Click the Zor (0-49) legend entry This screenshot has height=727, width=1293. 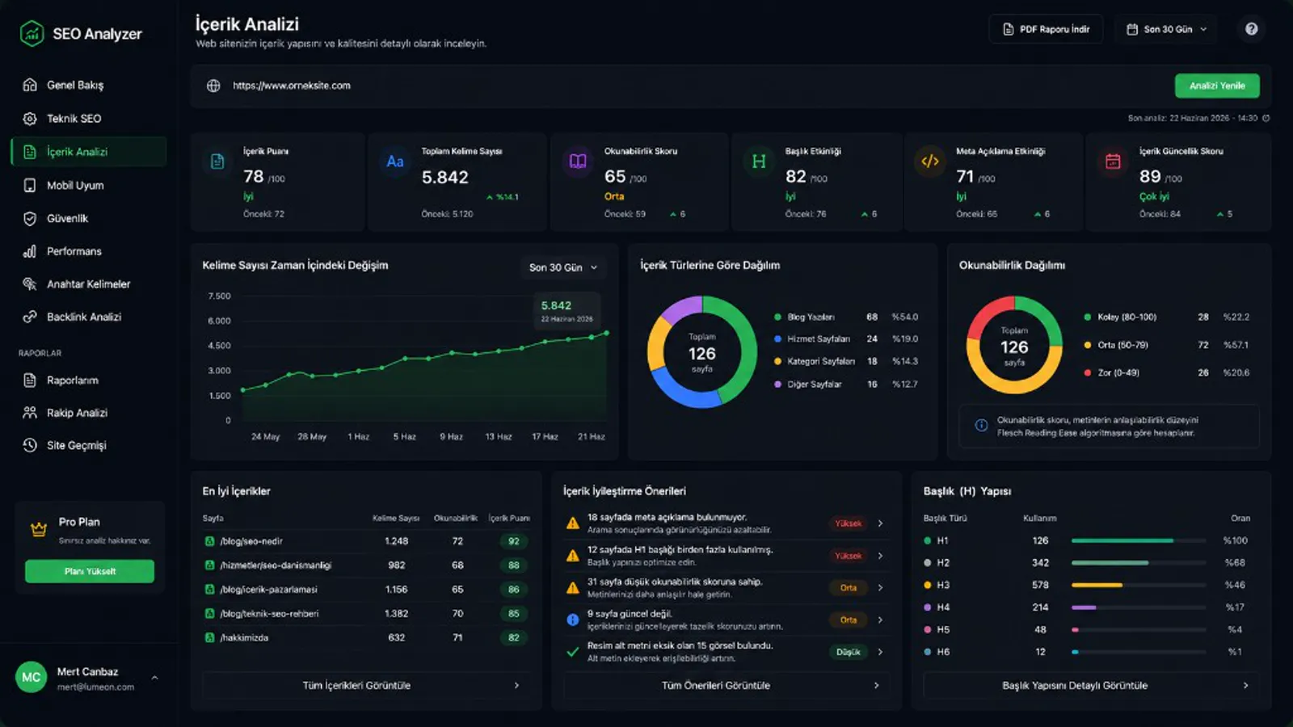click(x=1167, y=373)
